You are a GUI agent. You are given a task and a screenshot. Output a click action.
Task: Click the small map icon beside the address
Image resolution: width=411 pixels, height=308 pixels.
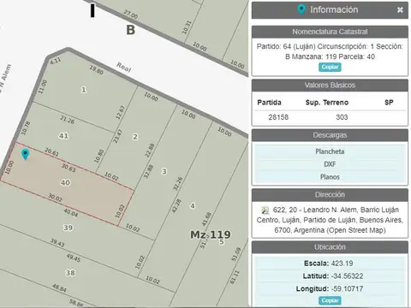[265, 210]
